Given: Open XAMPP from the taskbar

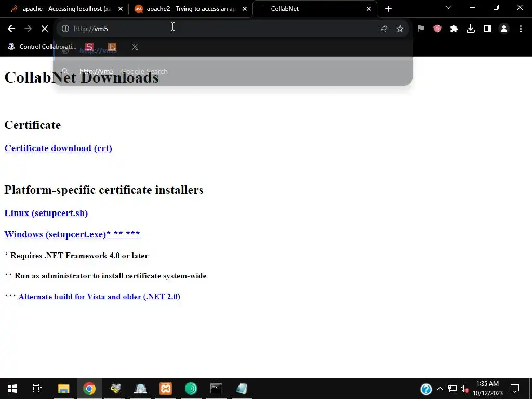Looking at the screenshot, I should coord(166,389).
